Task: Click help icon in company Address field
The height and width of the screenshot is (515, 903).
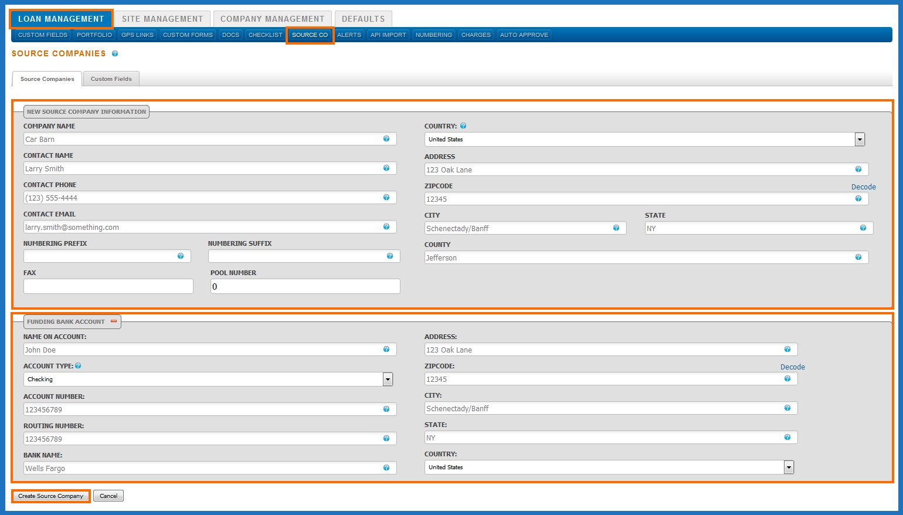Action: coord(858,169)
